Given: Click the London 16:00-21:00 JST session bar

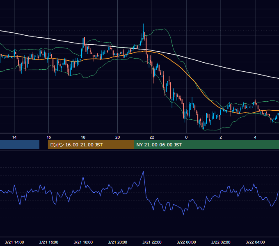Looking at the screenshot, I should coord(91,145).
